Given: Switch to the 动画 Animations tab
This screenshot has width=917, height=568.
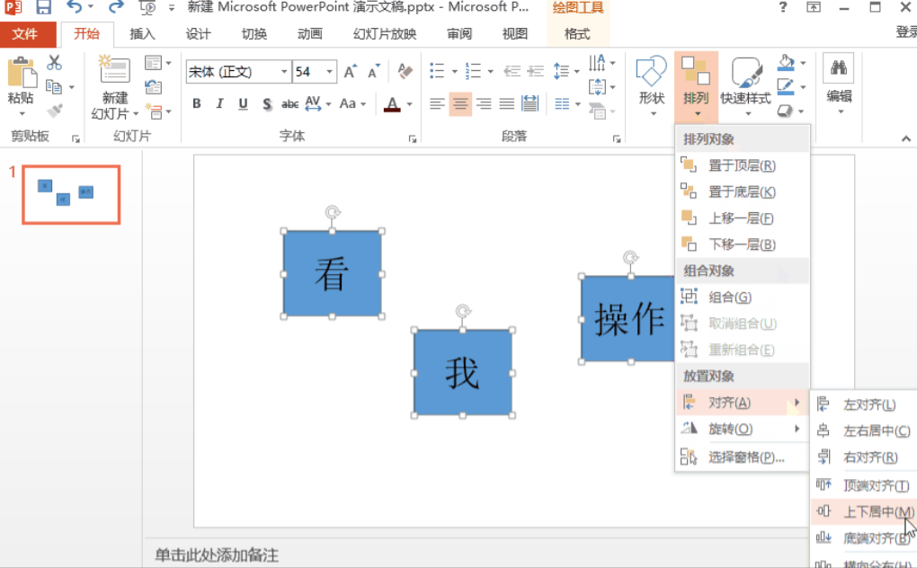Looking at the screenshot, I should tap(310, 34).
